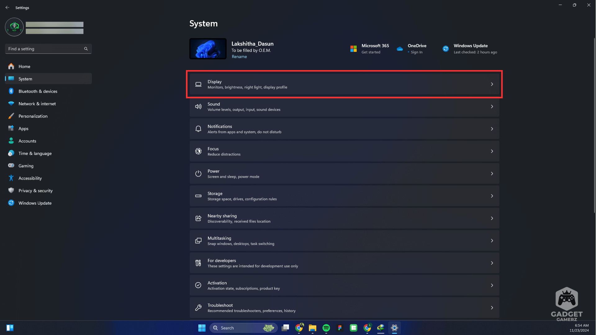
Task: Open Troubleshoot recommended settings
Action: 344,308
